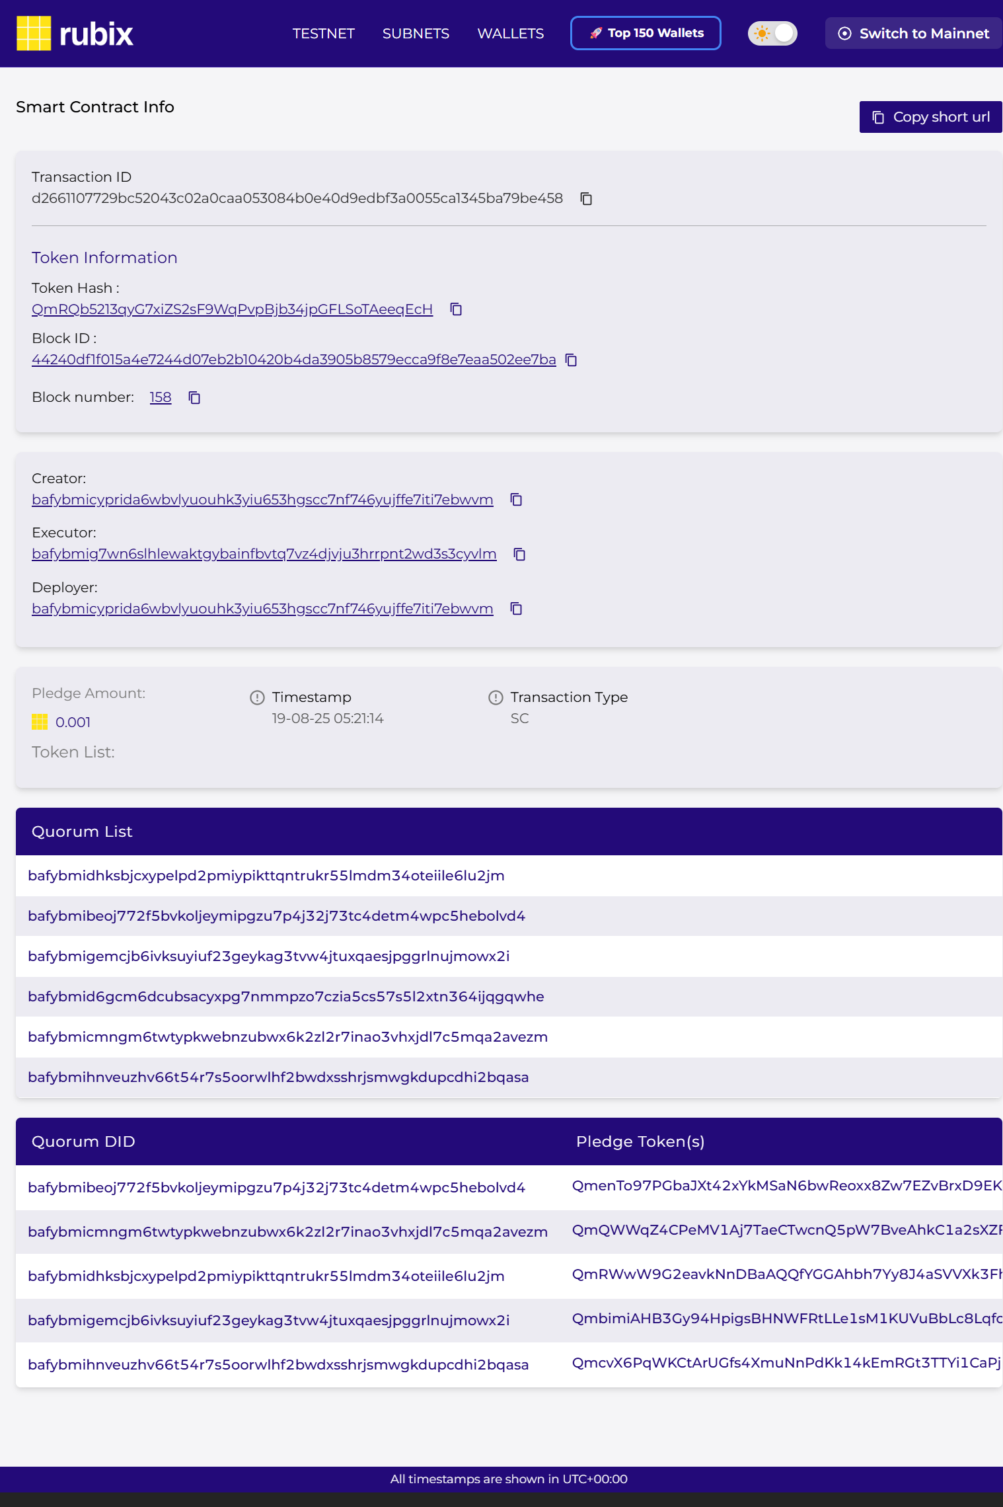
Task: Open the Executor address link bafybmig7wn6...
Action: tap(264, 554)
